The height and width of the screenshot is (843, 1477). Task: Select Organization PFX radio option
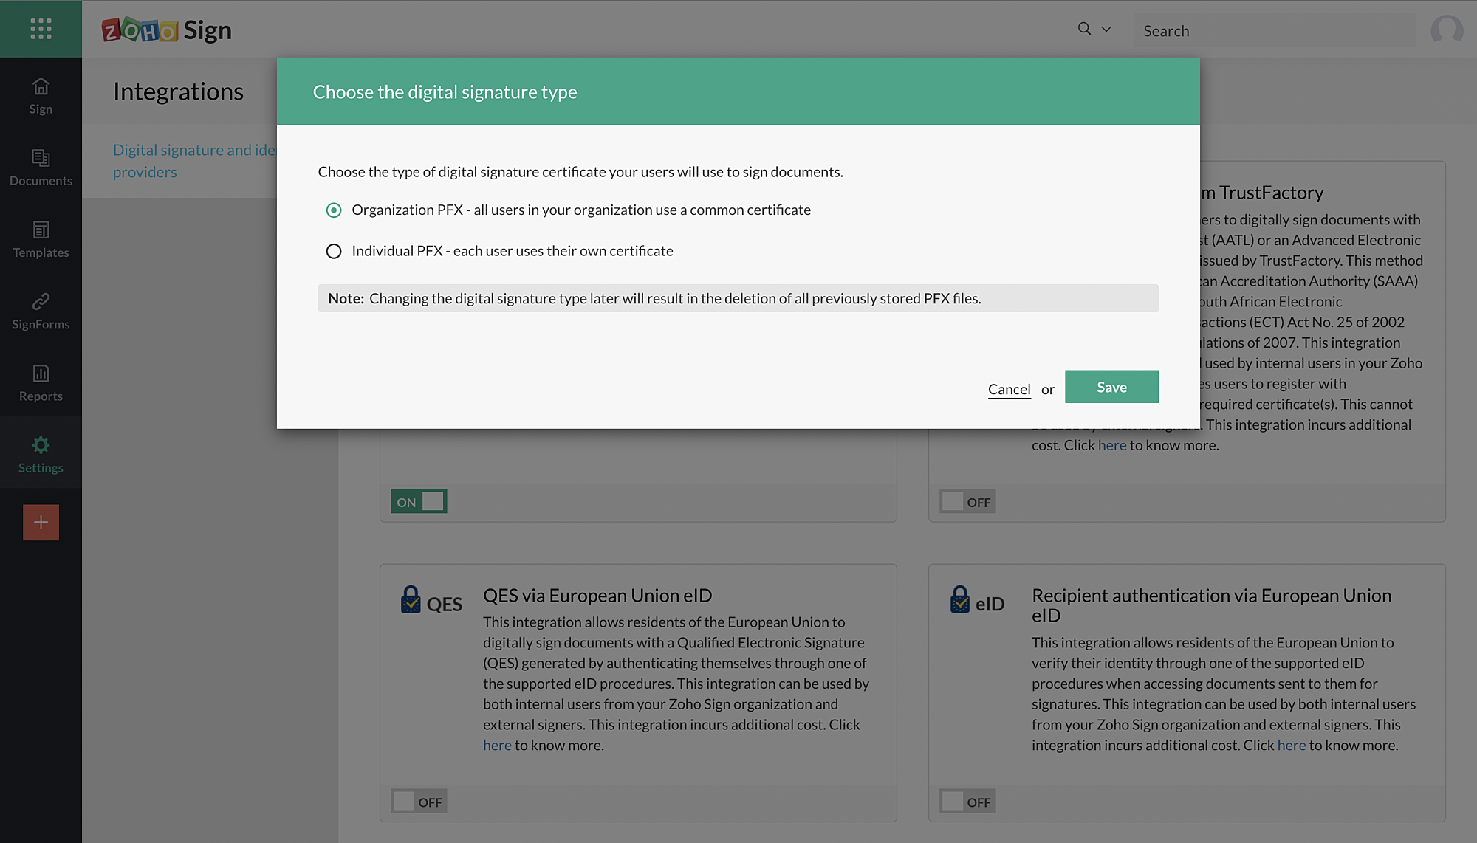[334, 210]
